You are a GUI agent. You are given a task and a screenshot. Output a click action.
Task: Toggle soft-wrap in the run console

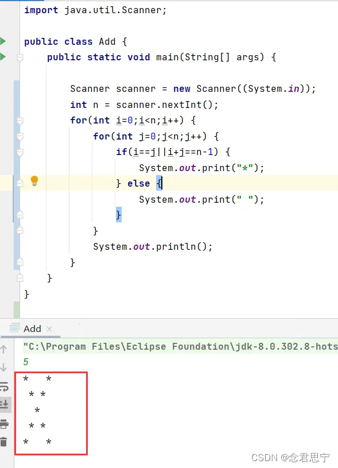click(x=5, y=386)
